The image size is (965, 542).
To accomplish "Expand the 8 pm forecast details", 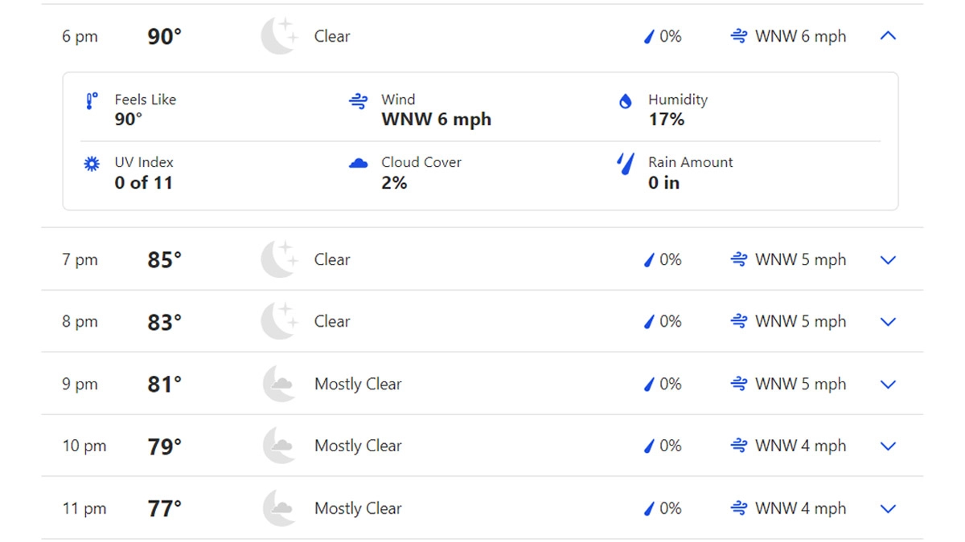I will point(888,322).
